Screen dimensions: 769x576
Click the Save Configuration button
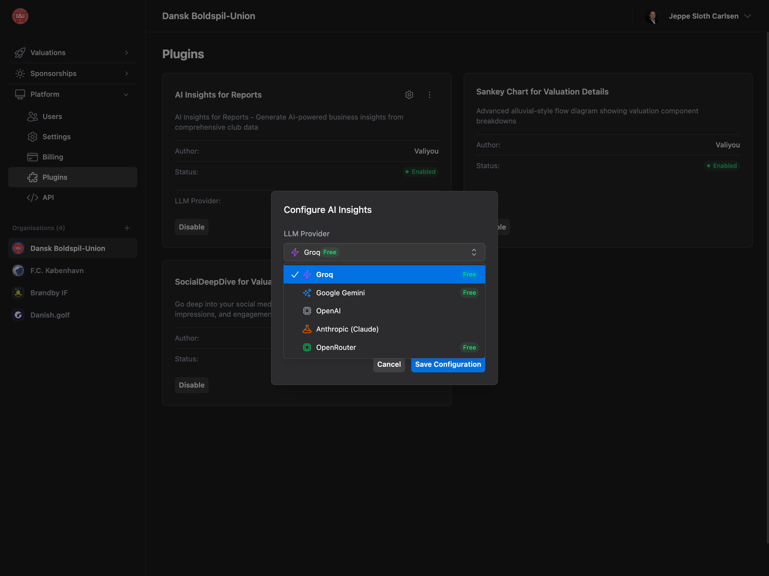coord(448,364)
